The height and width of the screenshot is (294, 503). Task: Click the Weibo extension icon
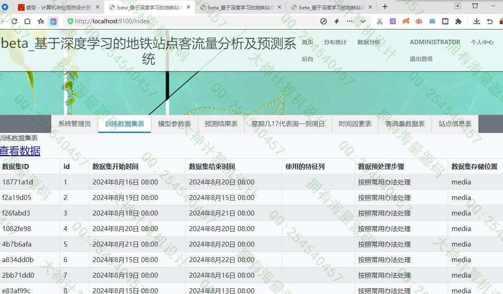[x=419, y=21]
